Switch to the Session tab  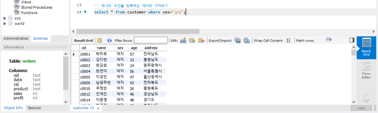pos(35,108)
